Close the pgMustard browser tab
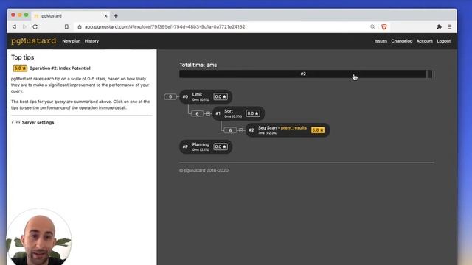Screen dimensions: 472x265 pos(106,16)
